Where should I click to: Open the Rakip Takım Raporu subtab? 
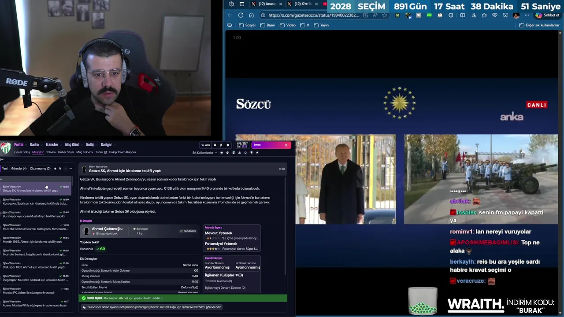coord(122,152)
